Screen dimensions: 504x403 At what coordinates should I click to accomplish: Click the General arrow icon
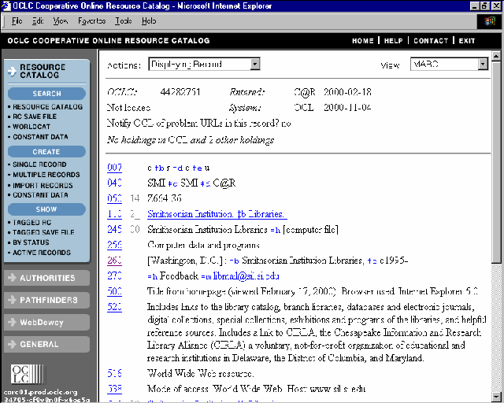pyautogui.click(x=12, y=344)
